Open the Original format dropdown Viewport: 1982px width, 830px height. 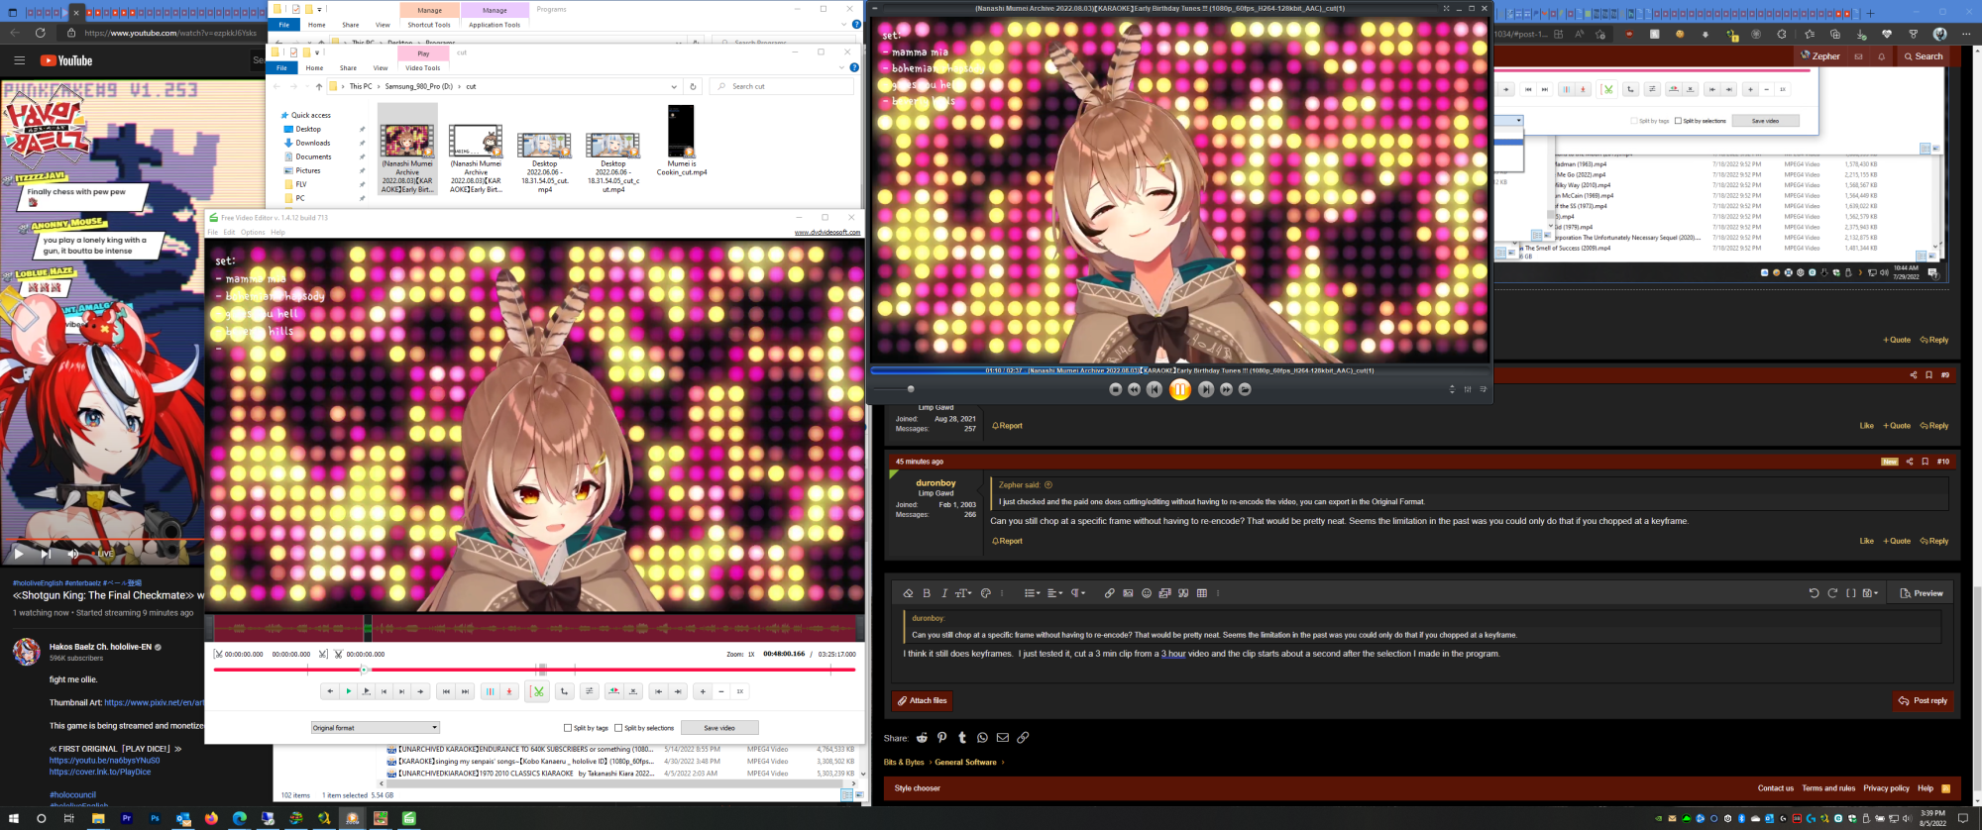point(375,728)
